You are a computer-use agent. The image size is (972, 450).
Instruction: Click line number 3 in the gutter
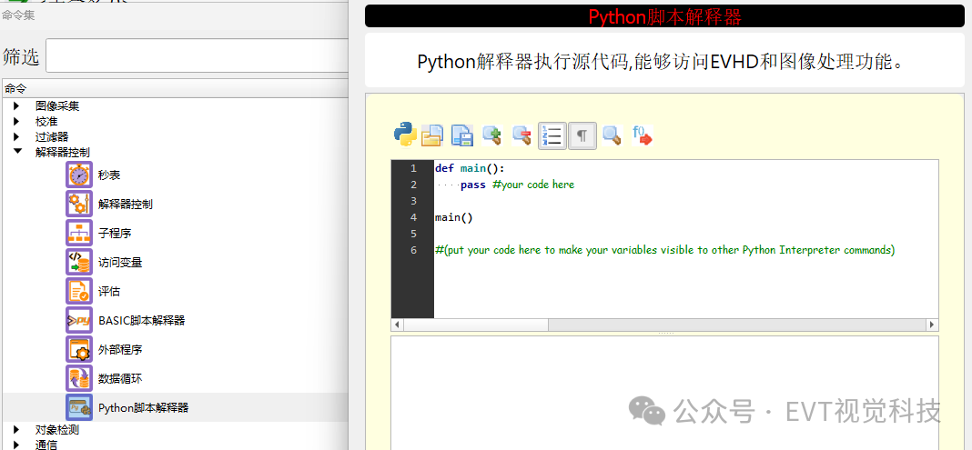pos(413,201)
